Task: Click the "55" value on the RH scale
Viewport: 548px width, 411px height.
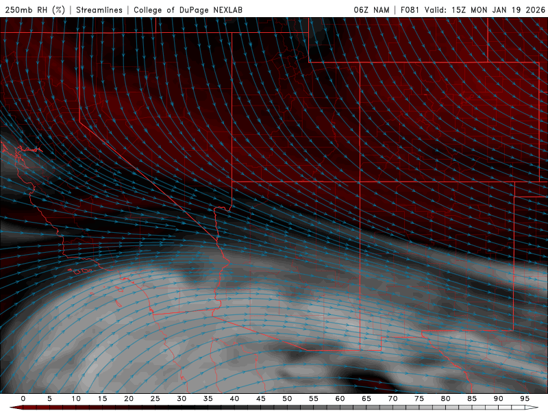Action: [x=314, y=399]
